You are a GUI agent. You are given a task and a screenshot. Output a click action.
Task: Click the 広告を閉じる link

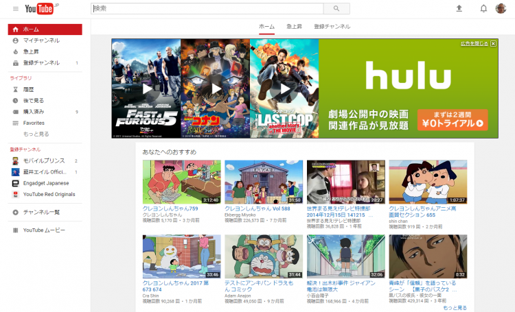click(x=474, y=44)
